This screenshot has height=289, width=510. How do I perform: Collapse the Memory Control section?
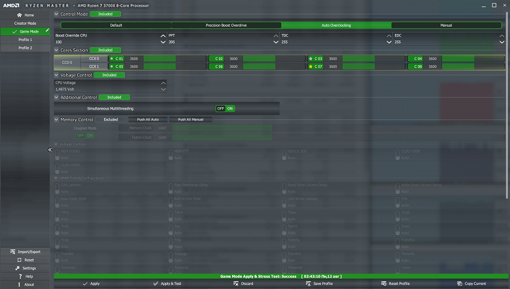coord(56,119)
